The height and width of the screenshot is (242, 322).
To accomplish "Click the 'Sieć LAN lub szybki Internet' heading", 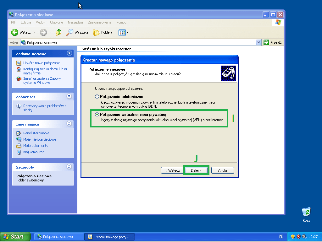I will (x=106, y=49).
